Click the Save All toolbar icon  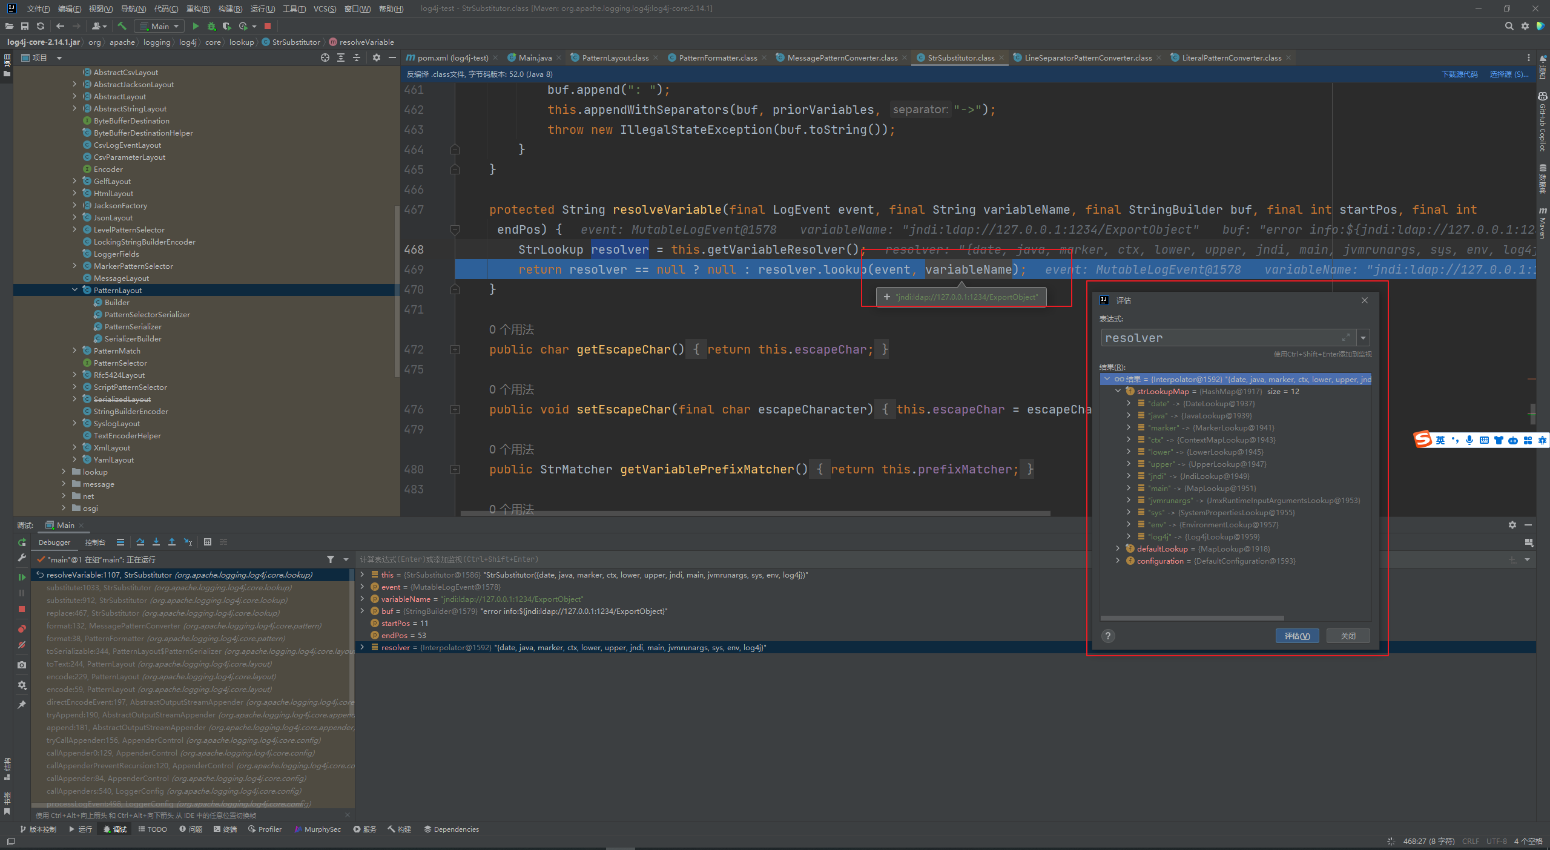point(25,26)
